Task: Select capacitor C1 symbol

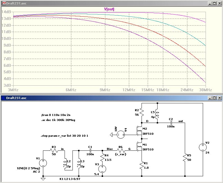Action: point(90,151)
